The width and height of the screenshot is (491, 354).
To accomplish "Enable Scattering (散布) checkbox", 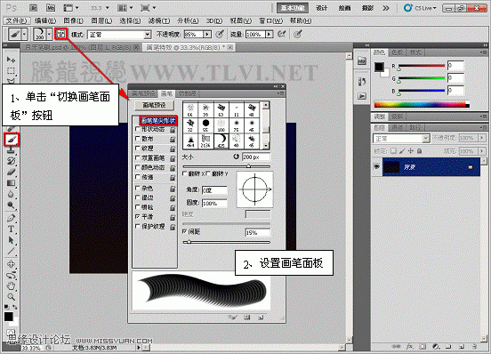I will [138, 139].
